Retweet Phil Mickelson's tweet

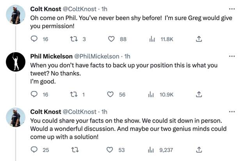74,94
